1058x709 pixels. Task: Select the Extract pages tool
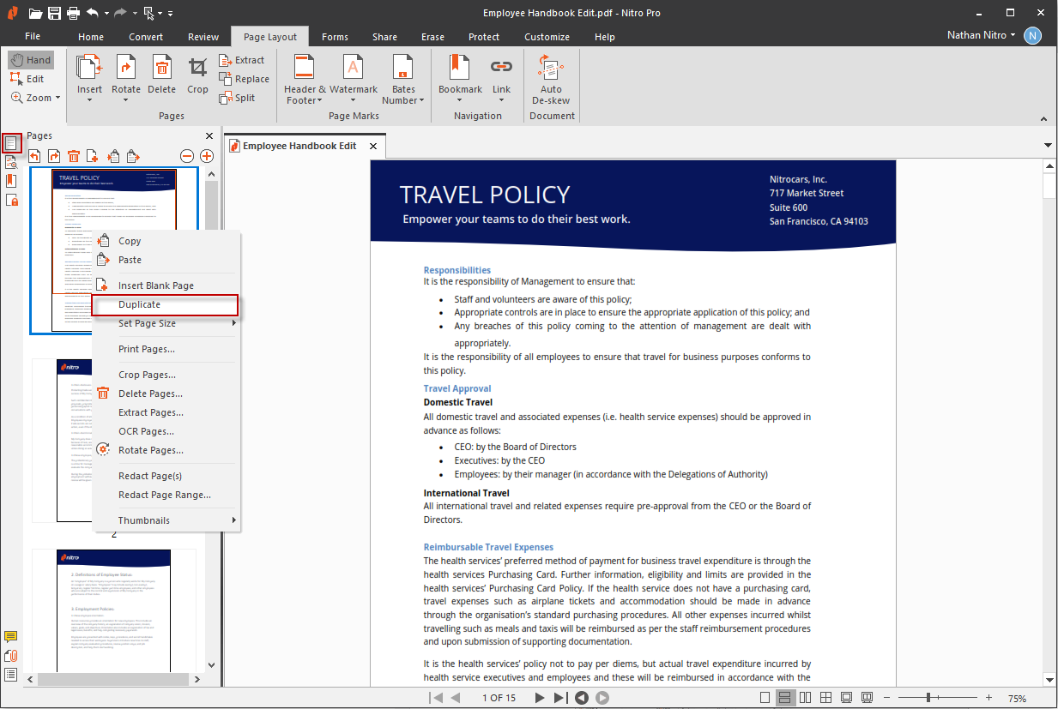(x=242, y=60)
